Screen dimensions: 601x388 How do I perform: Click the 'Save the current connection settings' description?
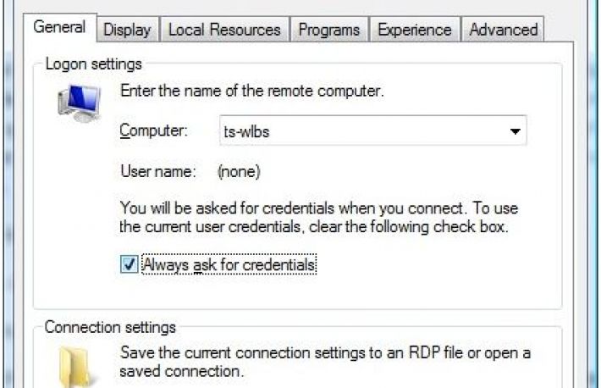click(x=325, y=362)
